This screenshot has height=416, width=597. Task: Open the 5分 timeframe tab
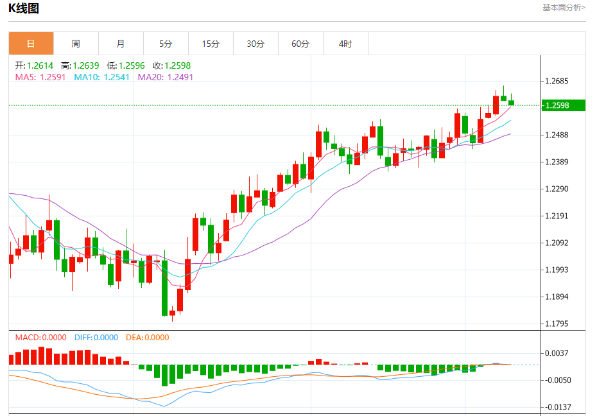(x=166, y=44)
